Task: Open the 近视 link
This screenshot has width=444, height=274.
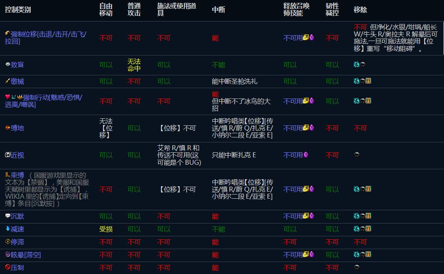Action: [x=17, y=155]
